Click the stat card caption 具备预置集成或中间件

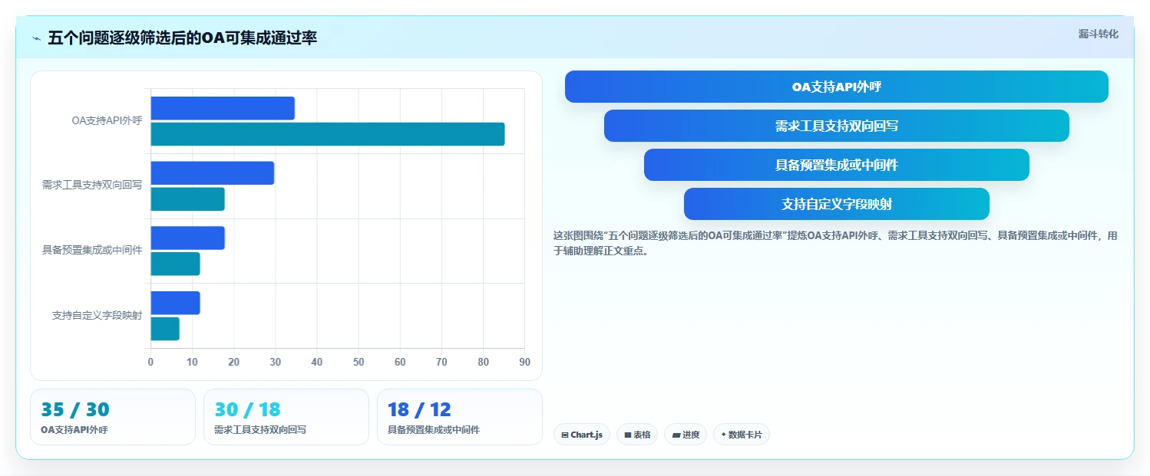[434, 430]
